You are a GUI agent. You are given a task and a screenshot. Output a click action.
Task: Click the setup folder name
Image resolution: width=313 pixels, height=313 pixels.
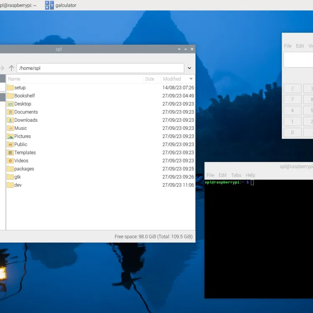pyautogui.click(x=20, y=88)
